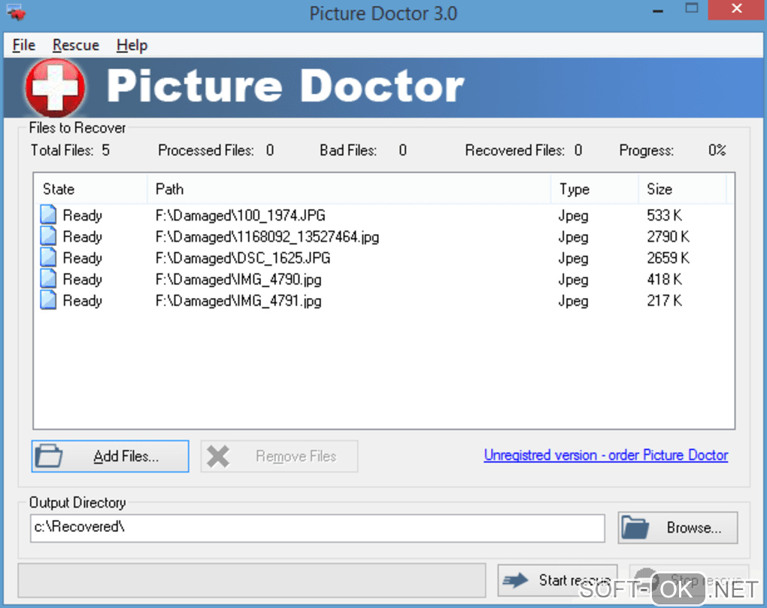This screenshot has height=608, width=767.
Task: Click the file icon next to DSC_1625.JPG
Action: pyautogui.click(x=49, y=258)
